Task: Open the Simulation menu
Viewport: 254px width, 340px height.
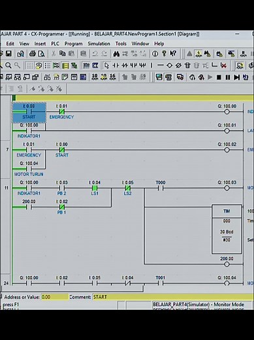Action: (x=99, y=44)
